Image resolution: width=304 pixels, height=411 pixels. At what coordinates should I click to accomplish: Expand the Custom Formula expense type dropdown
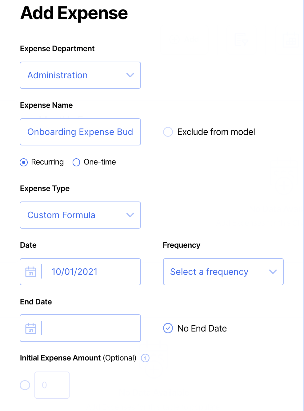[x=74, y=215]
